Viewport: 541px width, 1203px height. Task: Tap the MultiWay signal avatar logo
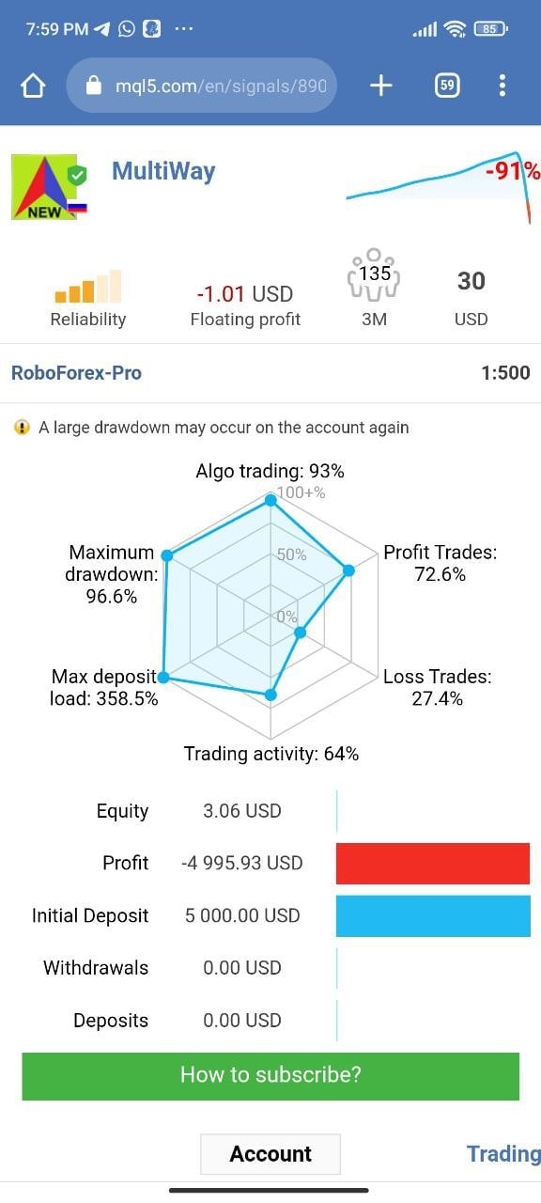[x=49, y=187]
